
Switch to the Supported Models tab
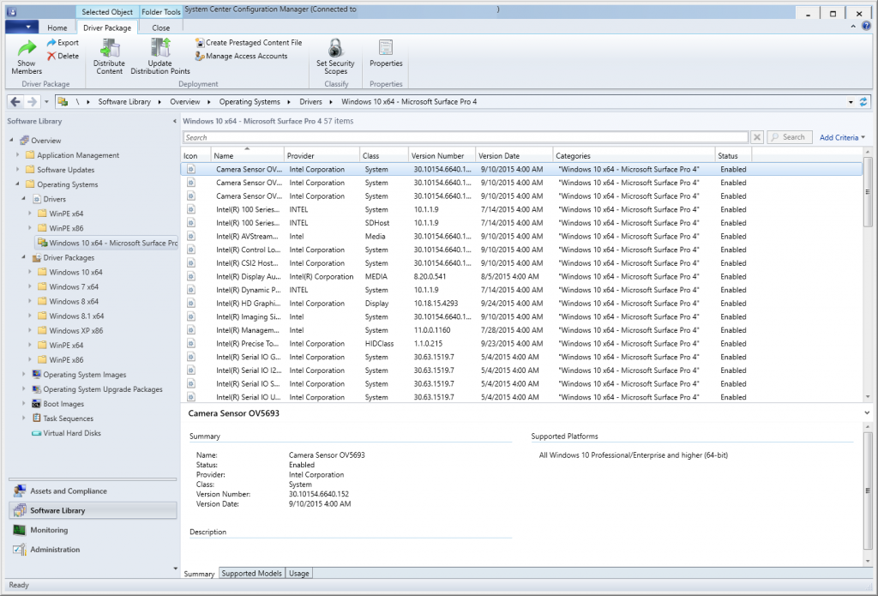[251, 573]
